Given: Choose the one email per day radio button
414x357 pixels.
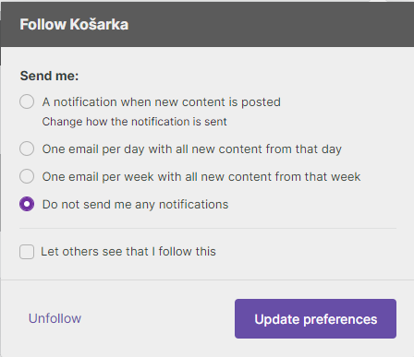Looking at the screenshot, I should pyautogui.click(x=27, y=149).
